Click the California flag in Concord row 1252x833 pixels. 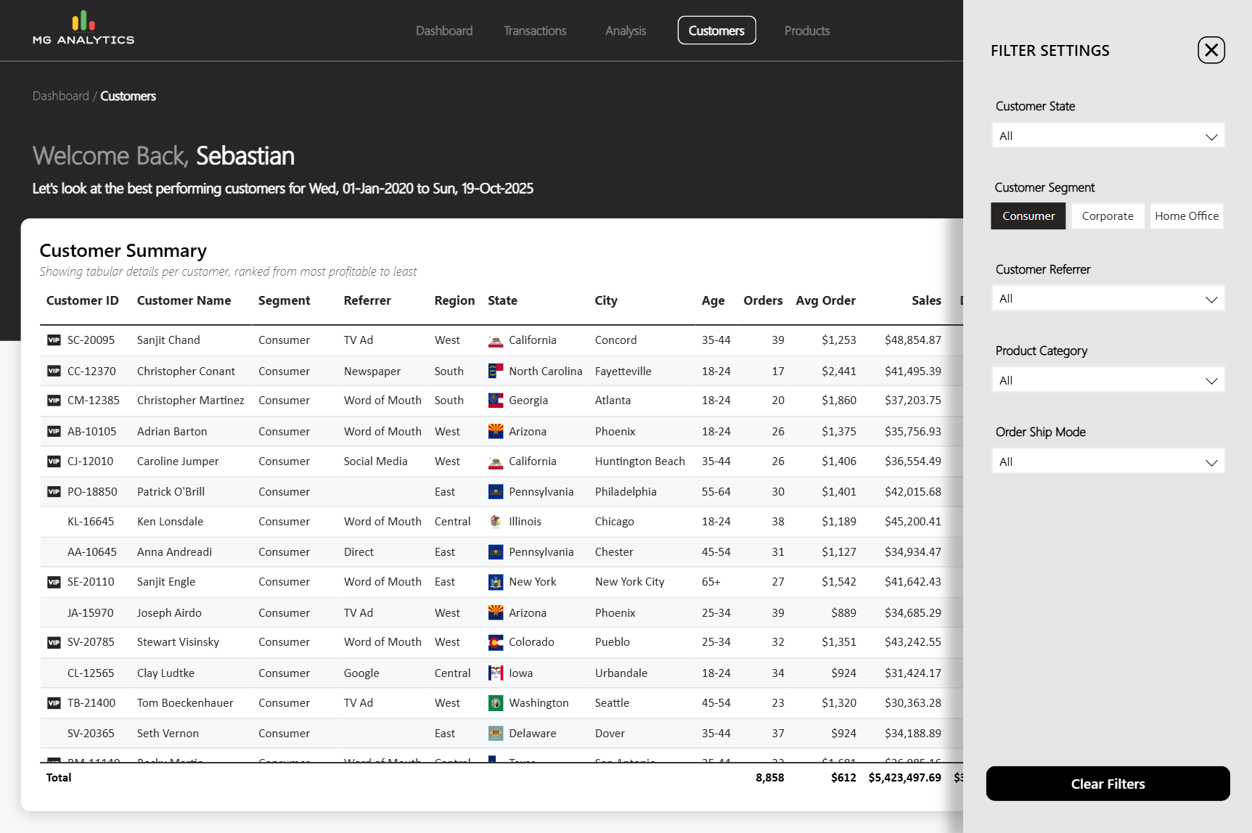click(x=496, y=340)
